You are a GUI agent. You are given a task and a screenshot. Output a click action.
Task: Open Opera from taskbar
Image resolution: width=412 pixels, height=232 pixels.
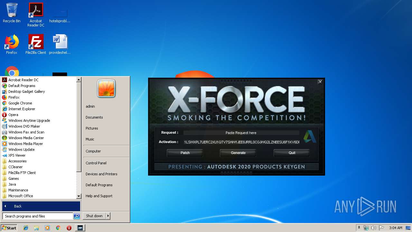click(69, 228)
